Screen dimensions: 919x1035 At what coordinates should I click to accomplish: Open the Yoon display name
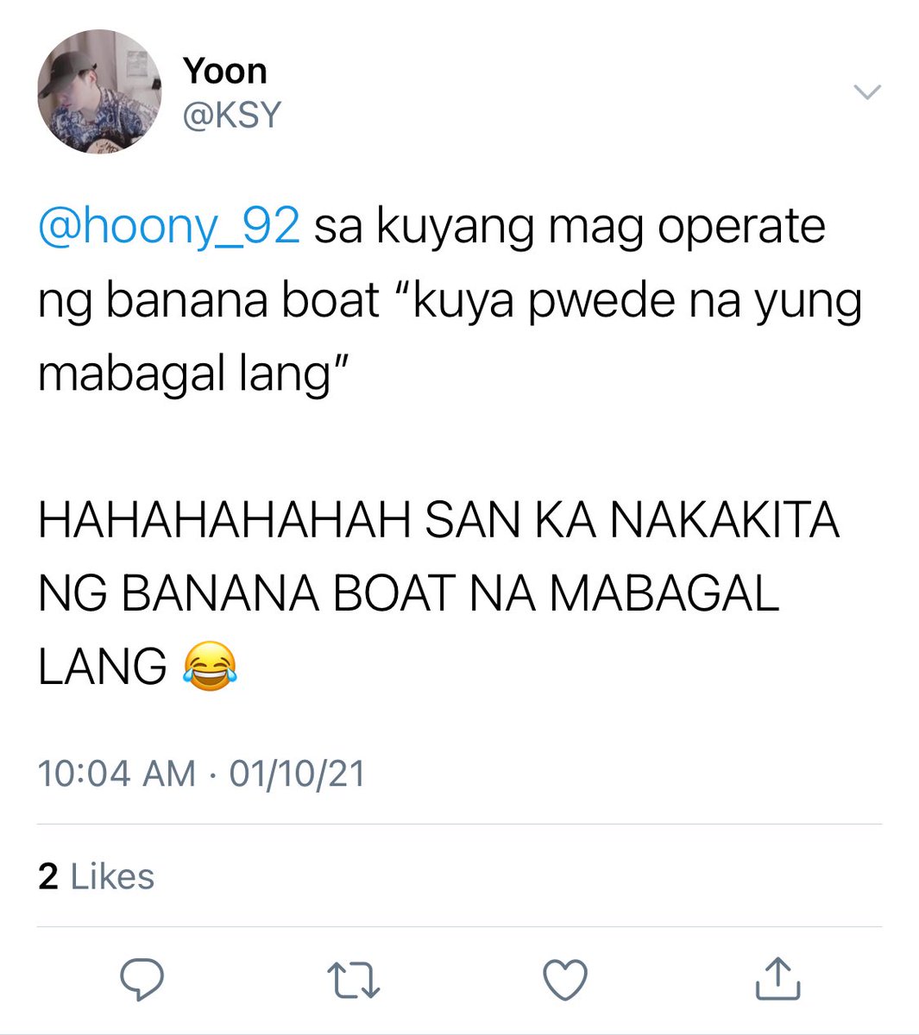pos(224,72)
